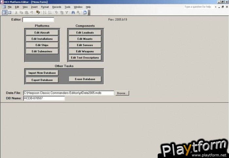Click Sort Descending Z-A icon
229x158 pixels.
click(50, 12)
